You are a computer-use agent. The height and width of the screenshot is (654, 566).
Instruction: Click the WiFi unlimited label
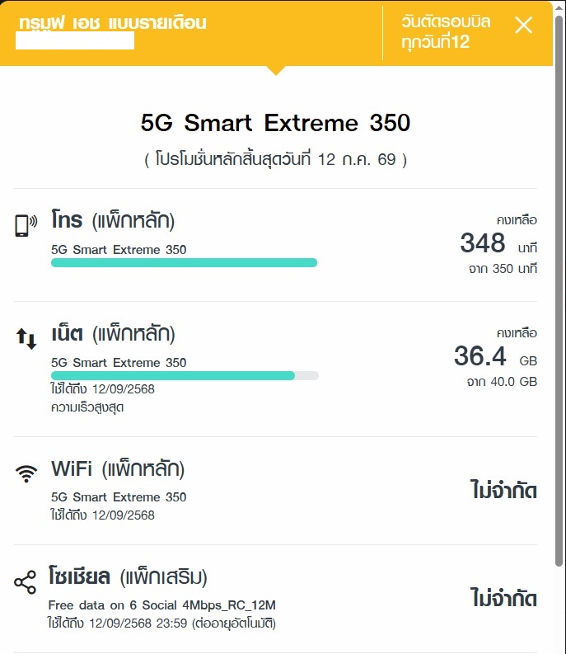tap(503, 490)
